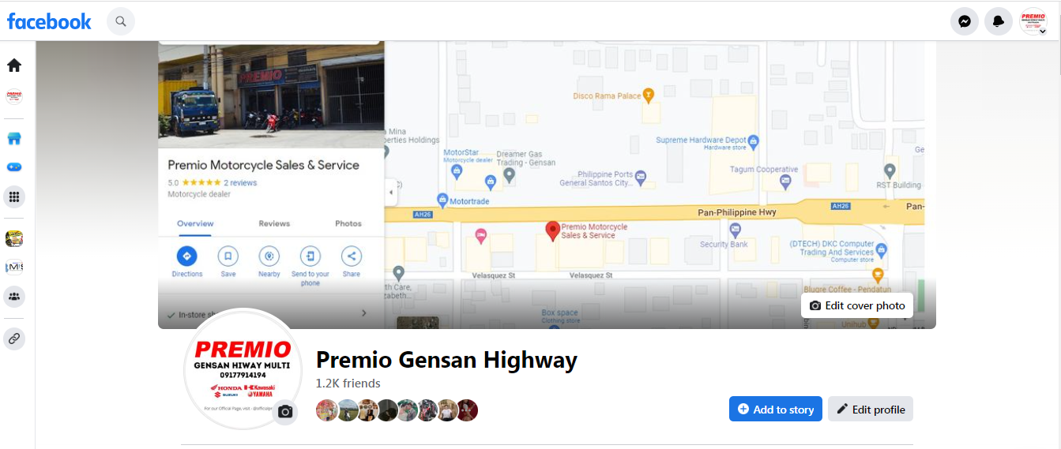
Task: Click the Edit cover photo button
Action: coord(857,305)
